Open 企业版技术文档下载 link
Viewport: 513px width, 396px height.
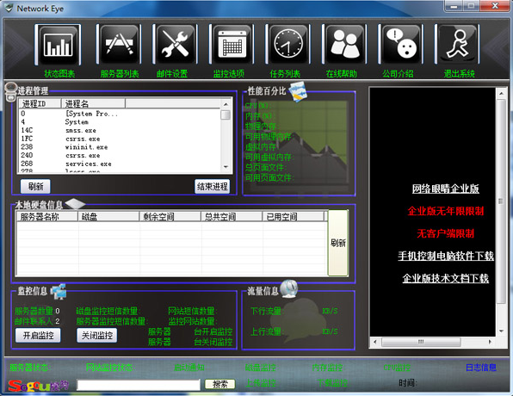coord(445,279)
